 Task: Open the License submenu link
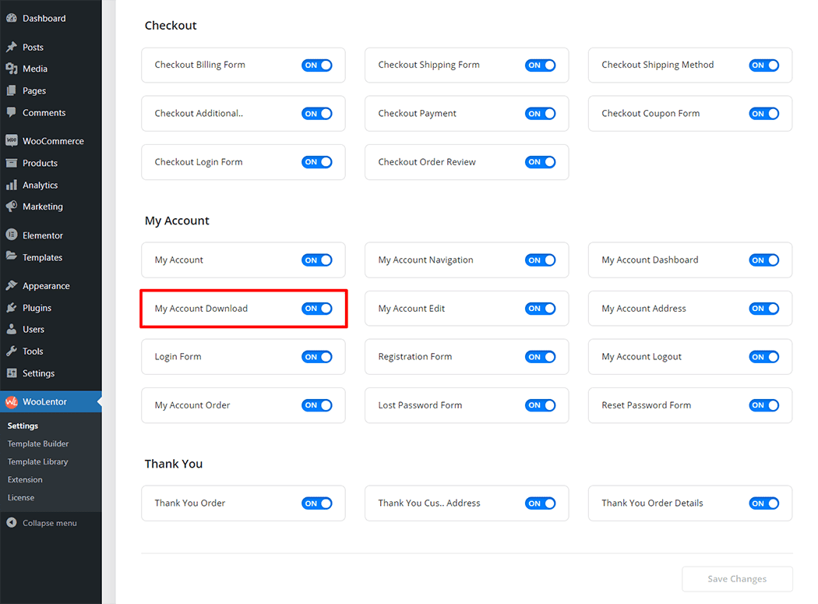21,497
